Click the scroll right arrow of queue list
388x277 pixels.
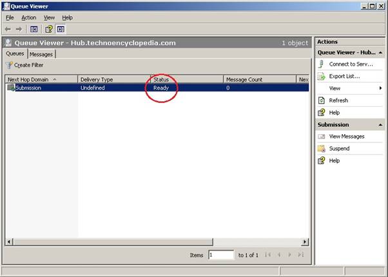point(305,242)
